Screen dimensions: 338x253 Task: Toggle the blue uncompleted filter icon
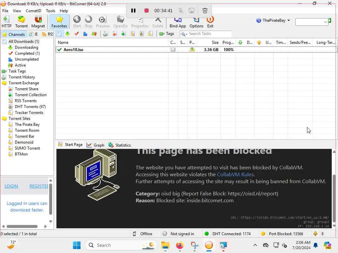point(85,34)
